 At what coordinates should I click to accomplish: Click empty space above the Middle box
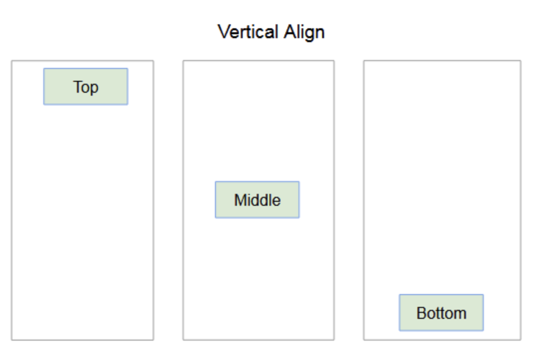pyautogui.click(x=257, y=124)
